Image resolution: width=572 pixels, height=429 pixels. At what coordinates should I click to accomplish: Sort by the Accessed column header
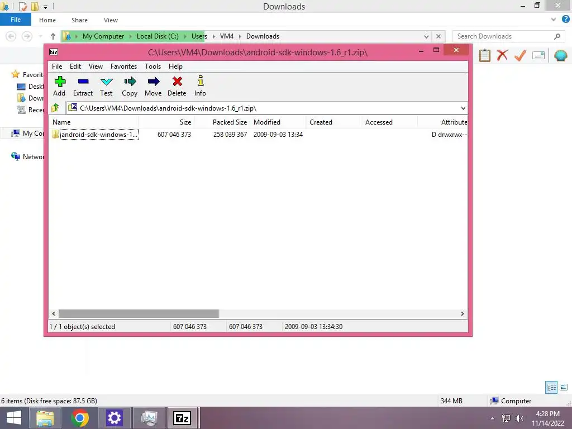coord(389,122)
